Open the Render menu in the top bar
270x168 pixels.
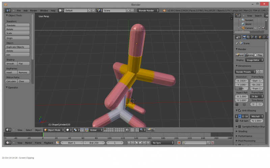click(33, 10)
